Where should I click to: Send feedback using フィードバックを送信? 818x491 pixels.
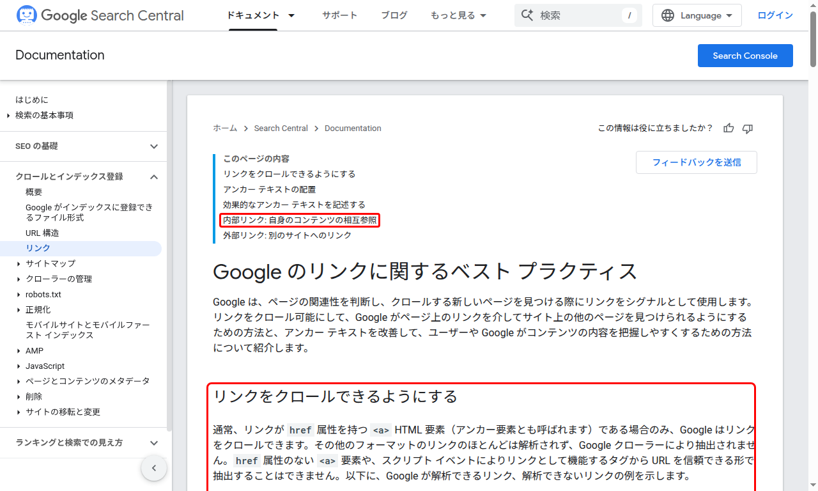(x=696, y=162)
